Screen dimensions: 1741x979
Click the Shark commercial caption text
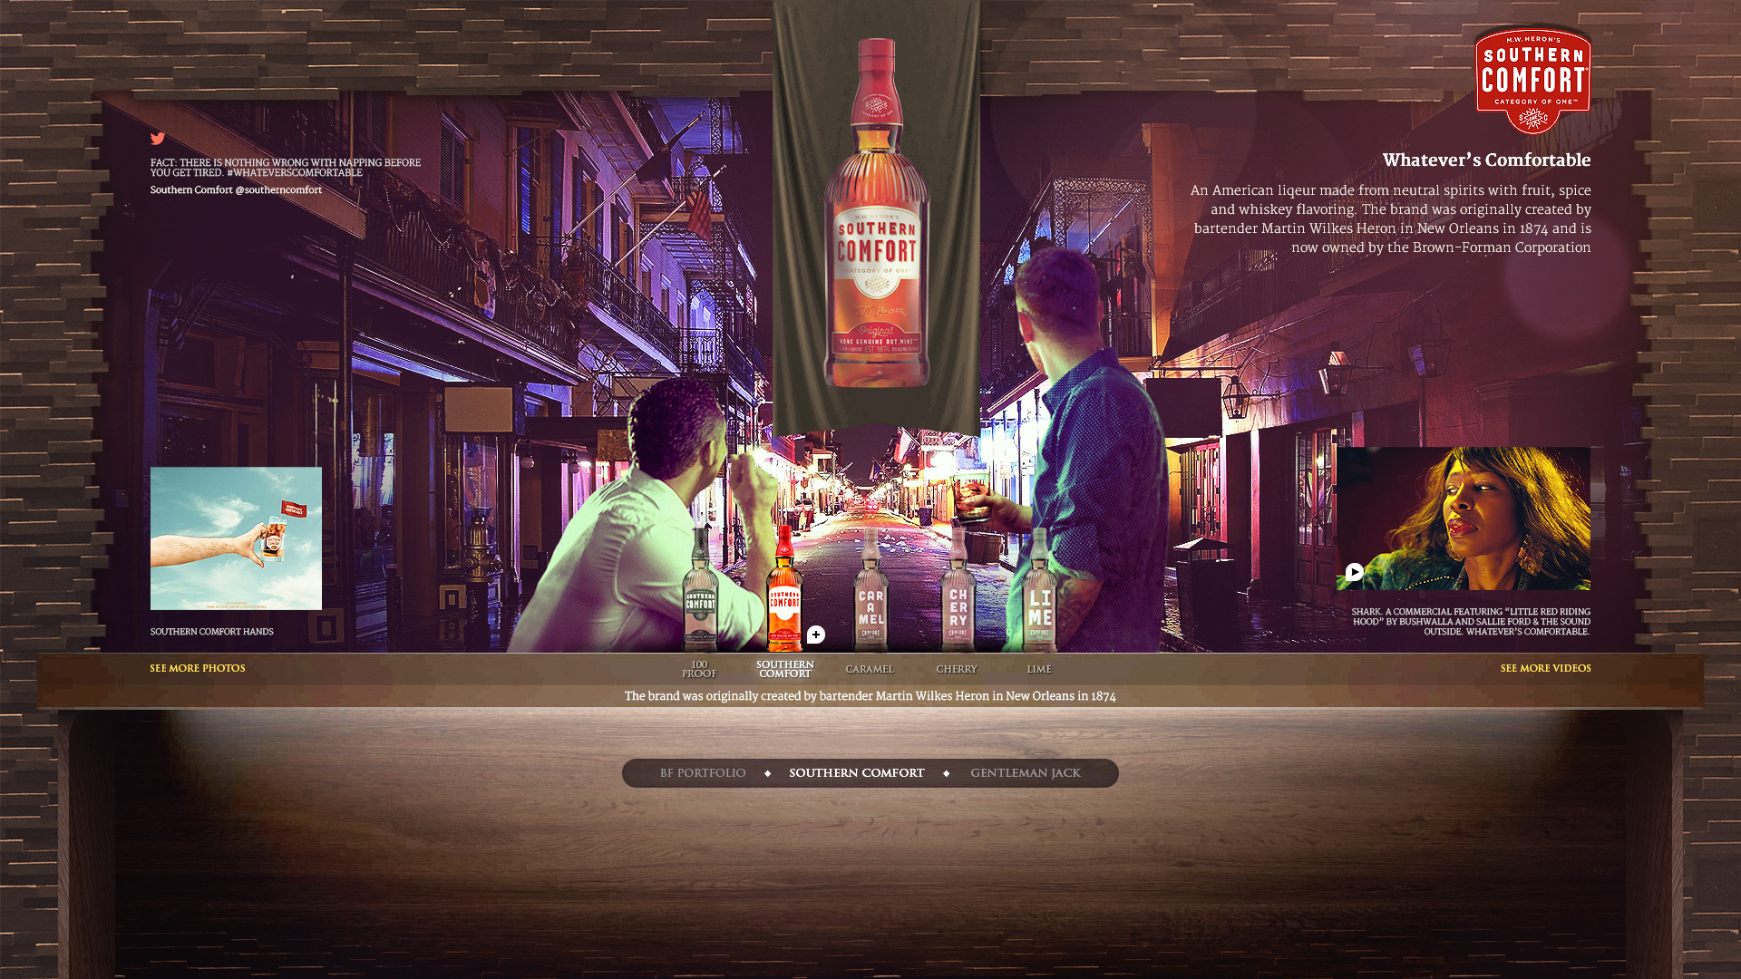coord(1471,622)
